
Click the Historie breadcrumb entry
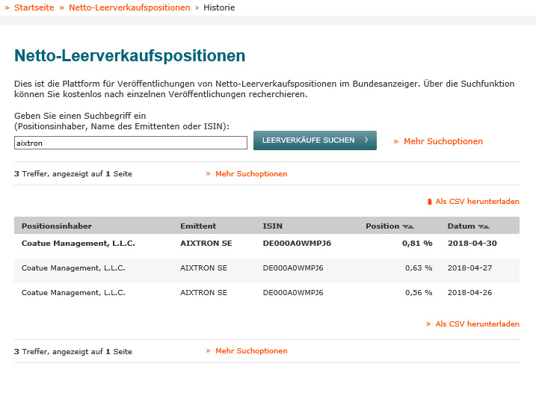pyautogui.click(x=219, y=7)
